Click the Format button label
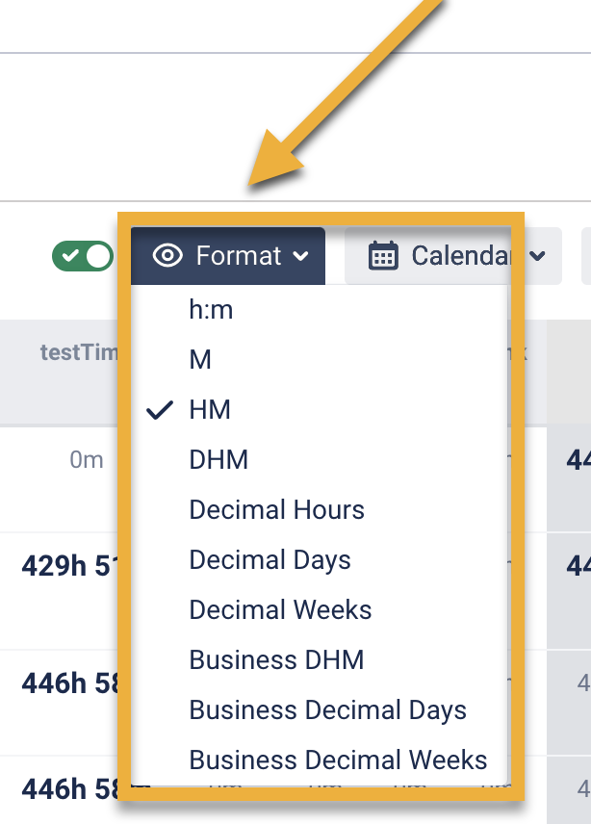This screenshot has width=591, height=824. [238, 256]
